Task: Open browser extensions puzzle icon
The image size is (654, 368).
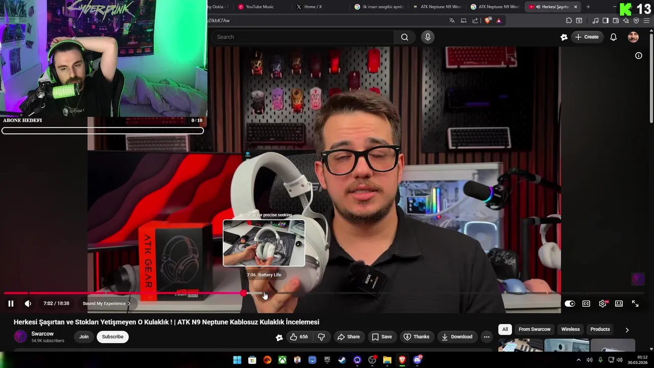Action: pyautogui.click(x=569, y=20)
